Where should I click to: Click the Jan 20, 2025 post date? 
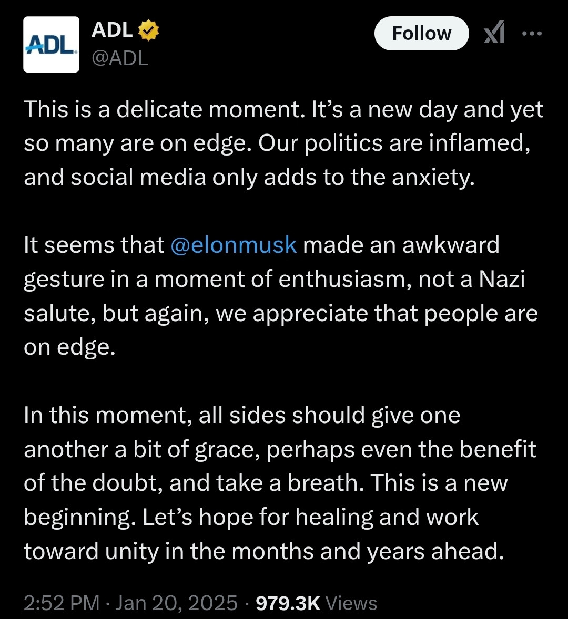click(x=177, y=603)
